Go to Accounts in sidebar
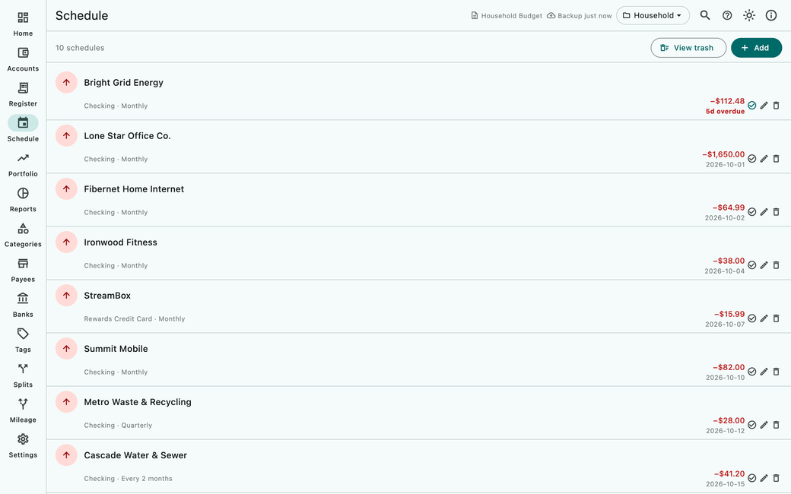 (x=23, y=59)
